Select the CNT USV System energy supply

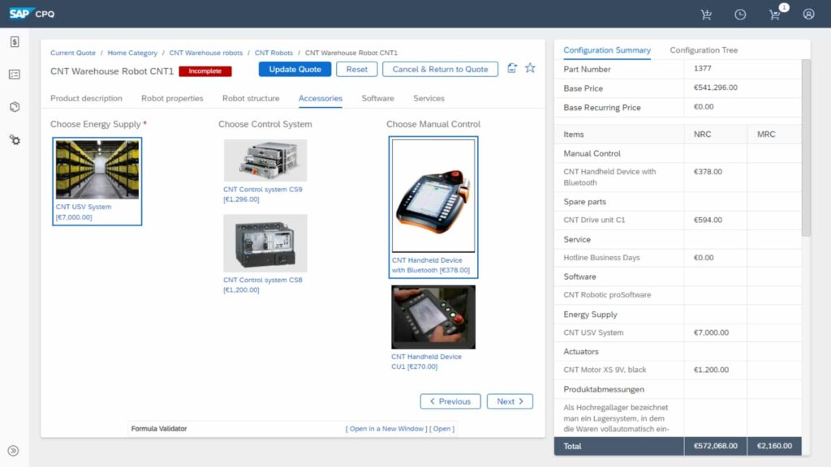97,181
